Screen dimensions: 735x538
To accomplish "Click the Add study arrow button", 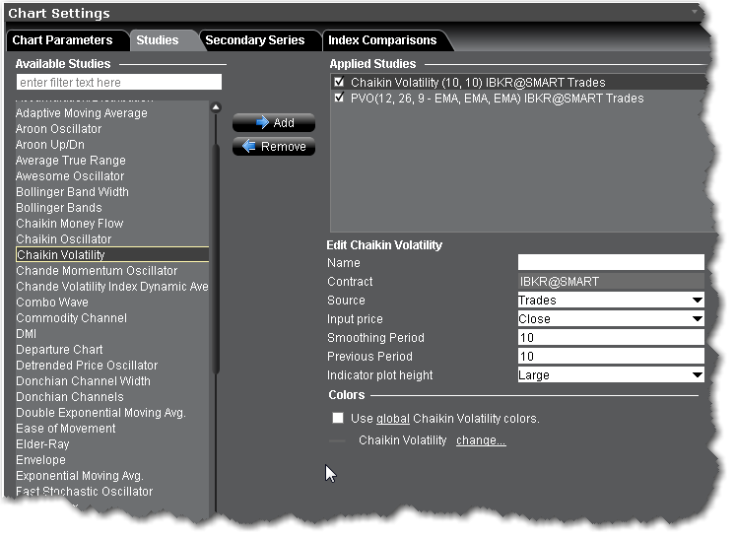I will tap(274, 123).
